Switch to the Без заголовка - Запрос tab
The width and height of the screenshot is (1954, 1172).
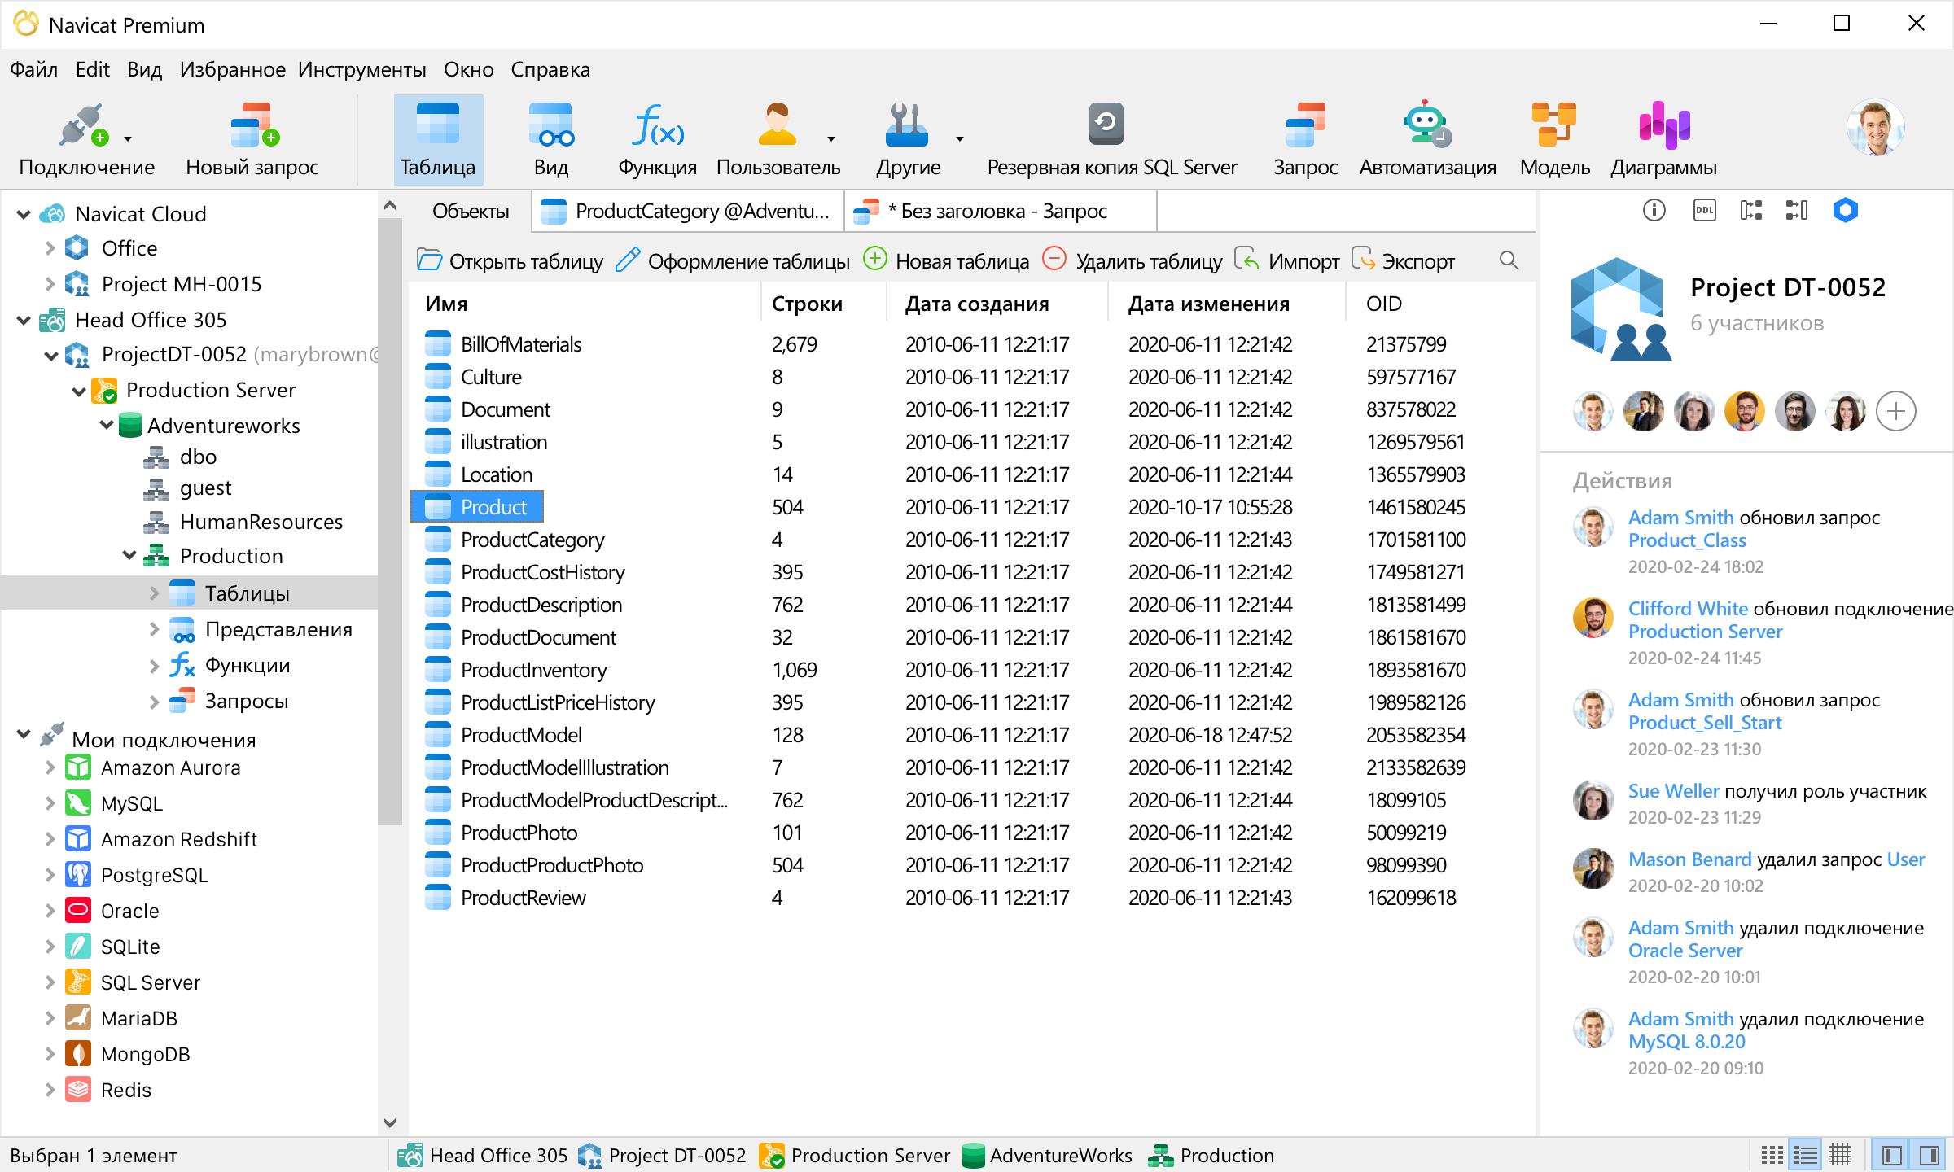coord(999,212)
